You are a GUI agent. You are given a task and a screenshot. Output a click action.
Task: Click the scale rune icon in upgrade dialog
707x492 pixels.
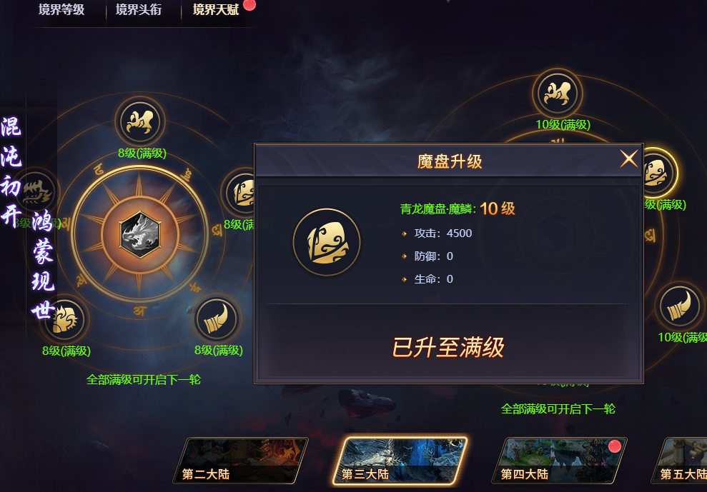(x=327, y=242)
